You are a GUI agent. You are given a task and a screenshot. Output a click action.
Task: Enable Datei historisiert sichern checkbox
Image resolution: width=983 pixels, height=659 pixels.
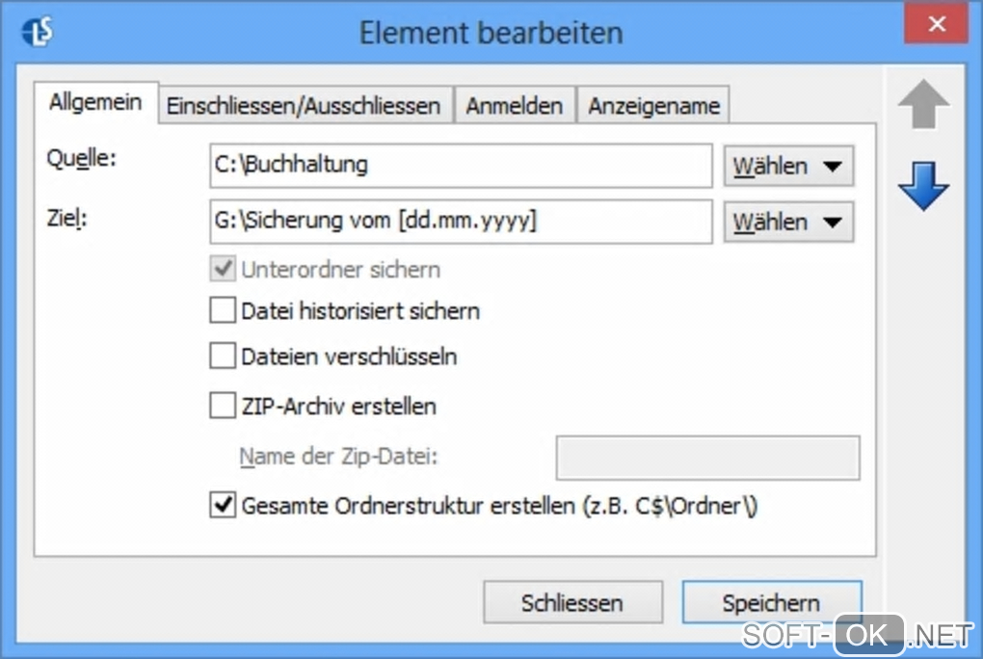click(223, 311)
